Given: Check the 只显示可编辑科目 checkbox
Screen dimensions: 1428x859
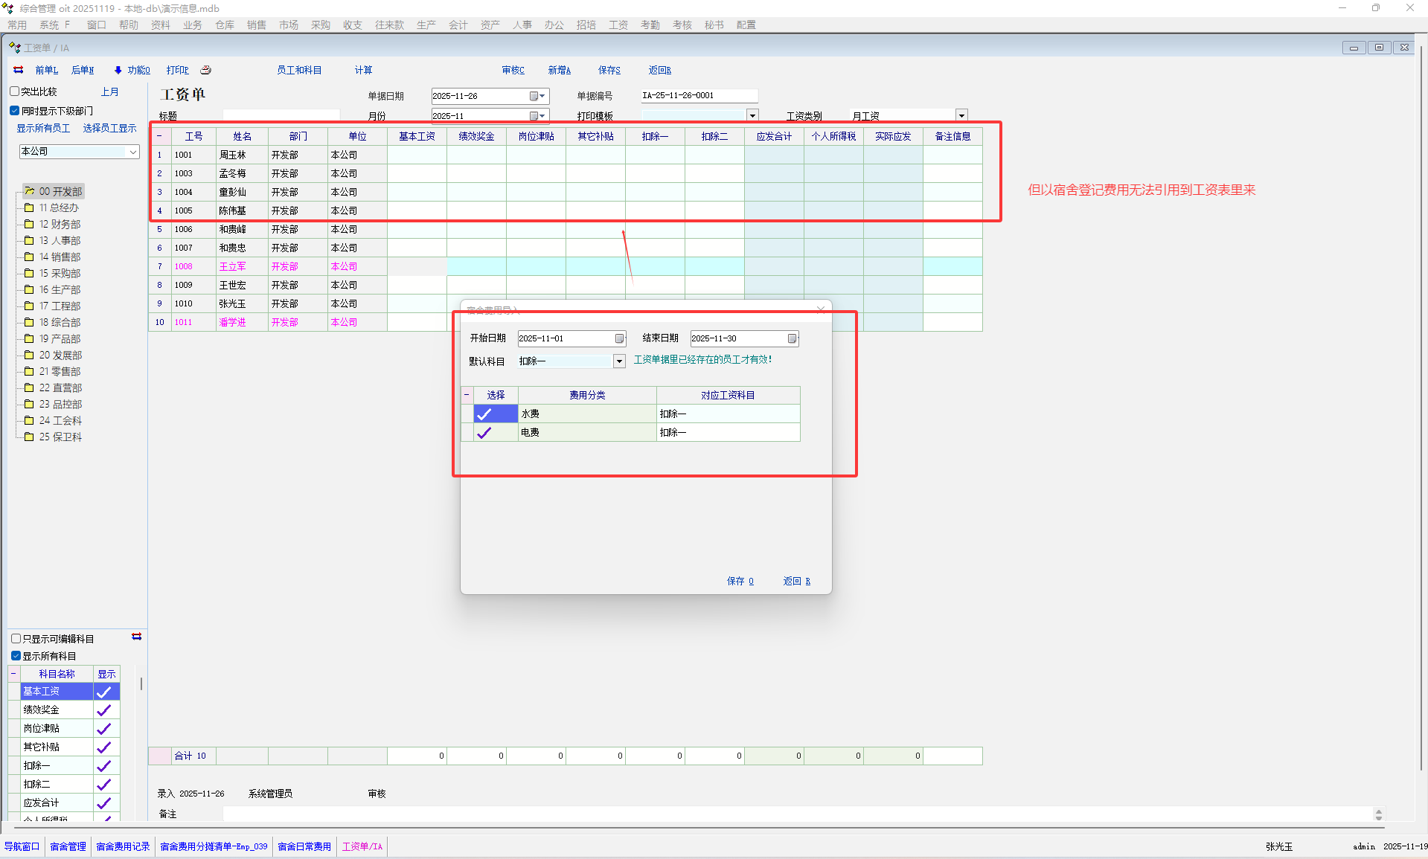Looking at the screenshot, I should (x=16, y=639).
